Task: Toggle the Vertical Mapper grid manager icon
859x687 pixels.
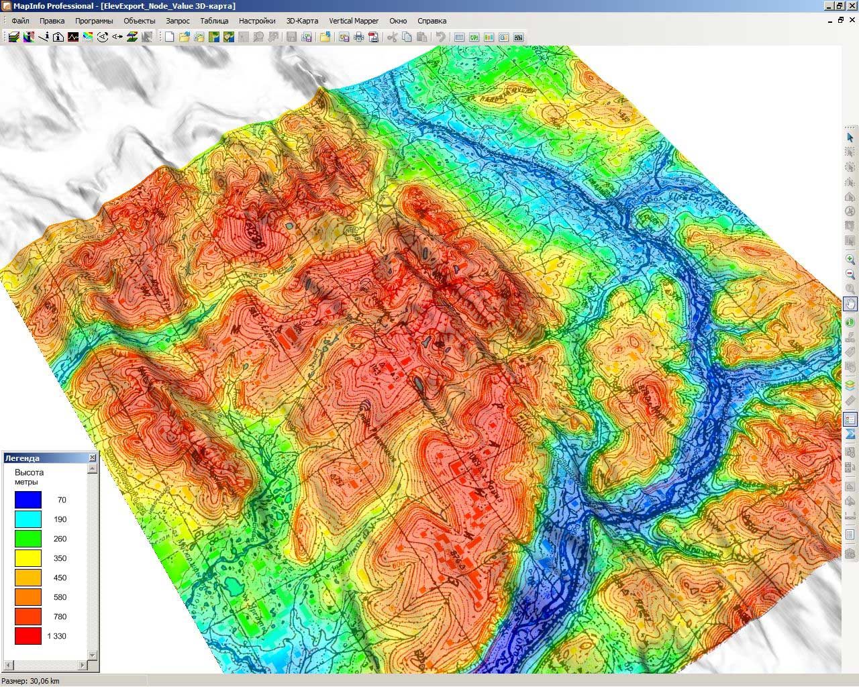Action: click(13, 38)
